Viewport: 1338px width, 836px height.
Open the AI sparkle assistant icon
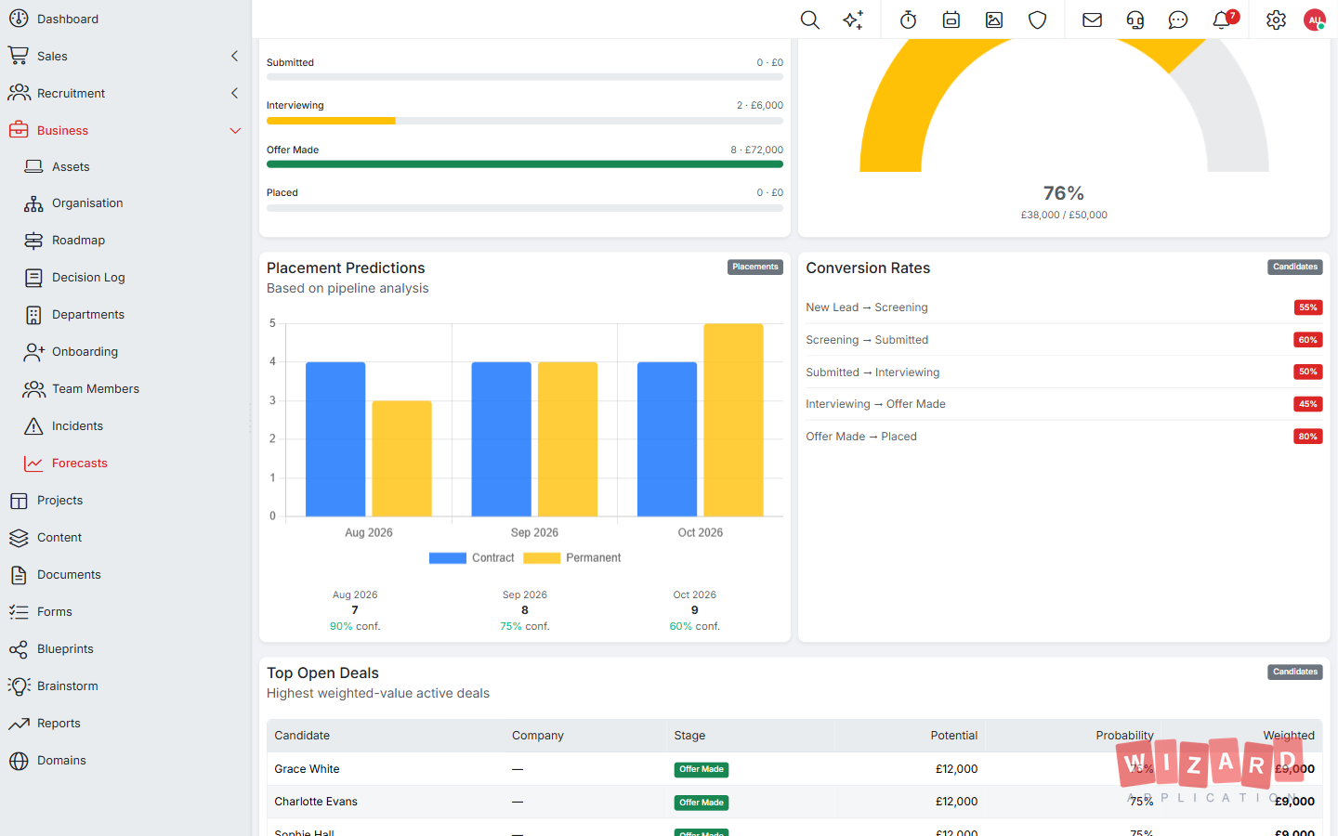pyautogui.click(x=853, y=20)
